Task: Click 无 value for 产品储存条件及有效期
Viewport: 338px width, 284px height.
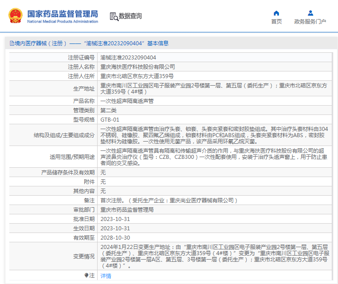Action: tap(103, 172)
